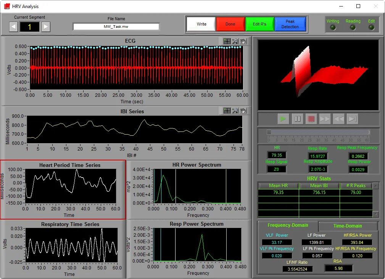This screenshot has width=385, height=279.
Task: Click the playback position slider handle
Action: pos(269,132)
